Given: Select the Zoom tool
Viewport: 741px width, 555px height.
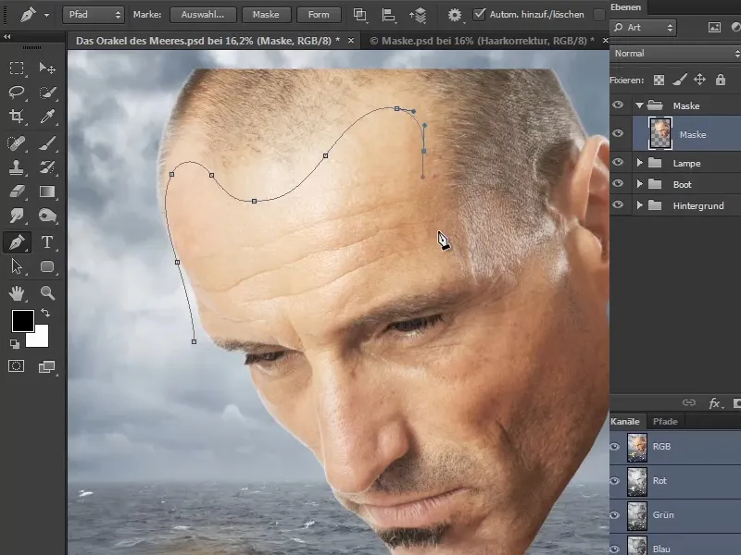Looking at the screenshot, I should click(47, 293).
